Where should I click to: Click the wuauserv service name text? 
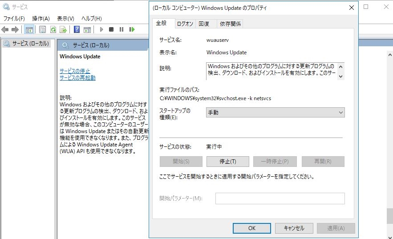pos(217,40)
